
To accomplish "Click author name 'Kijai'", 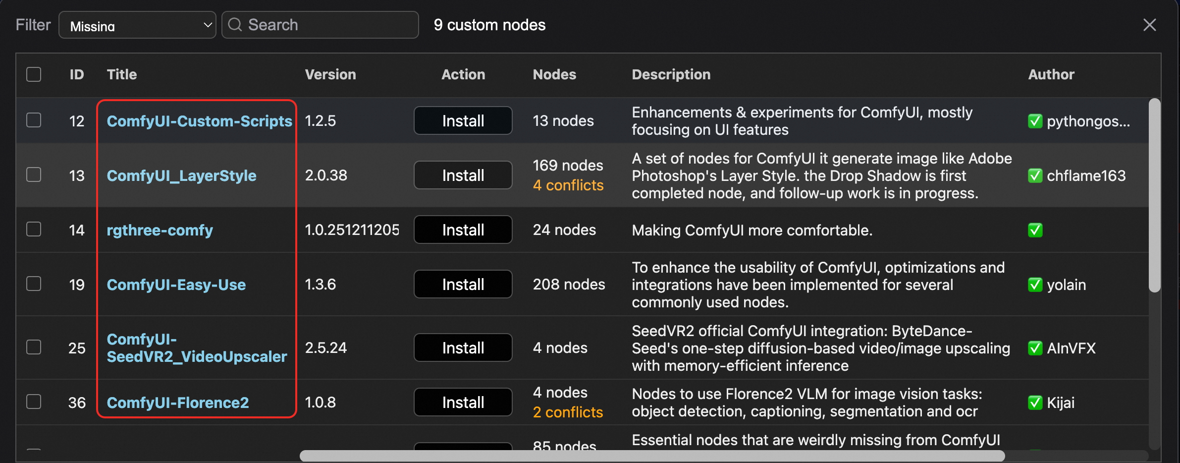I will click(x=1061, y=403).
